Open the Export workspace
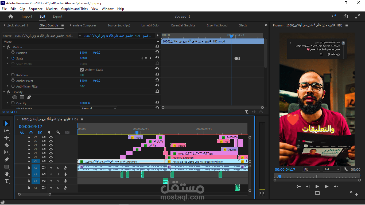 click(x=57, y=16)
